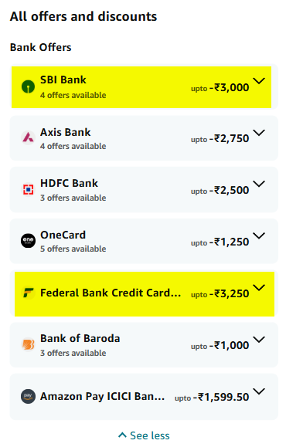The width and height of the screenshot is (286, 447).
Task: Click the up caret beside See less
Action: [122, 435]
